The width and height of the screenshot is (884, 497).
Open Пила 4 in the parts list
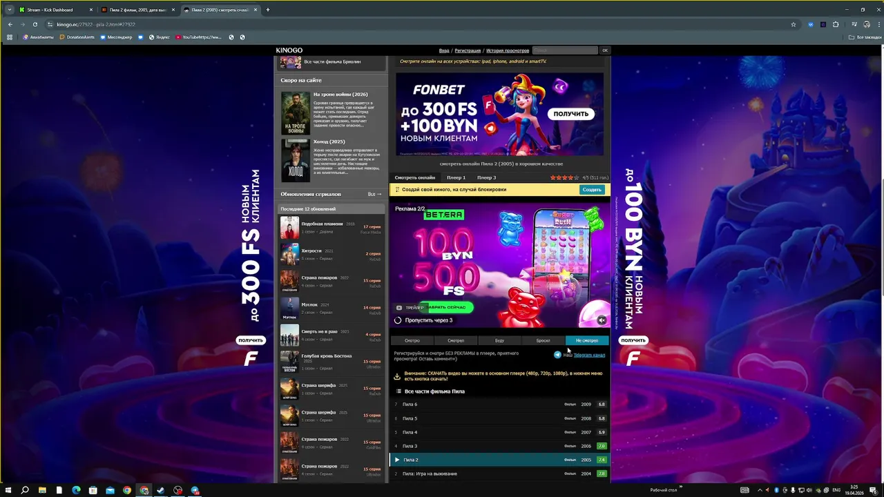(x=499, y=432)
